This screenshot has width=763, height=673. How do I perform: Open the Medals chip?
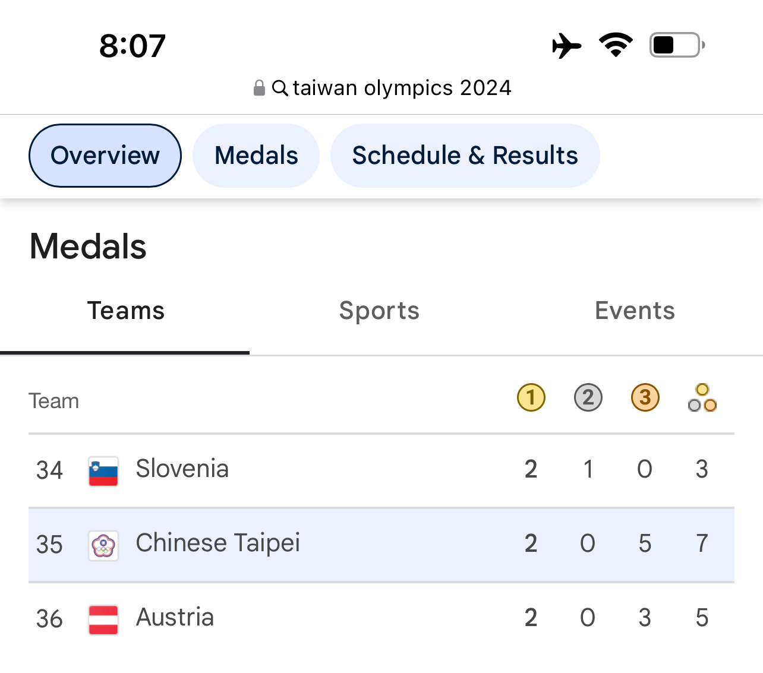click(256, 156)
